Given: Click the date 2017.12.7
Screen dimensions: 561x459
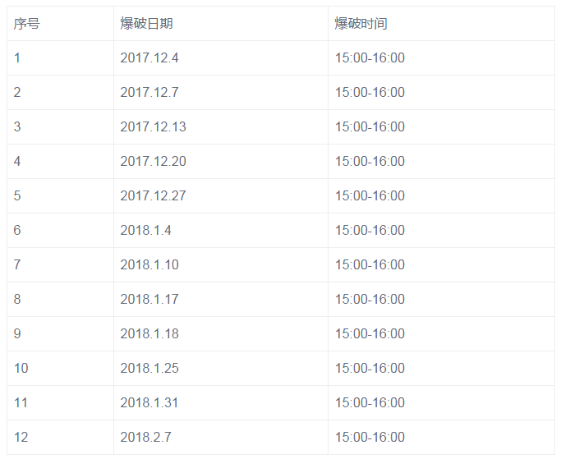Looking at the screenshot, I should (149, 92).
